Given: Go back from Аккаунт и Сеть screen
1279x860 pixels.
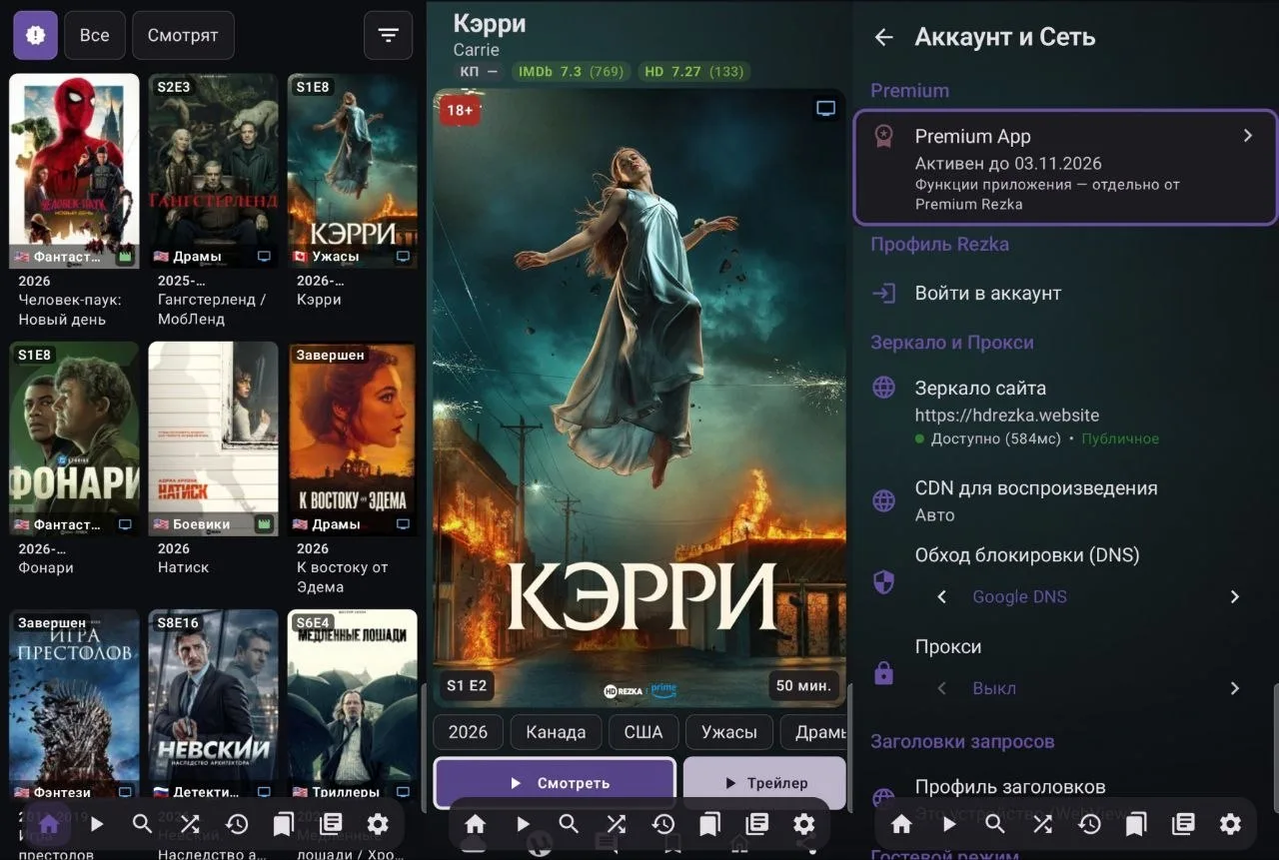Looking at the screenshot, I should [883, 38].
